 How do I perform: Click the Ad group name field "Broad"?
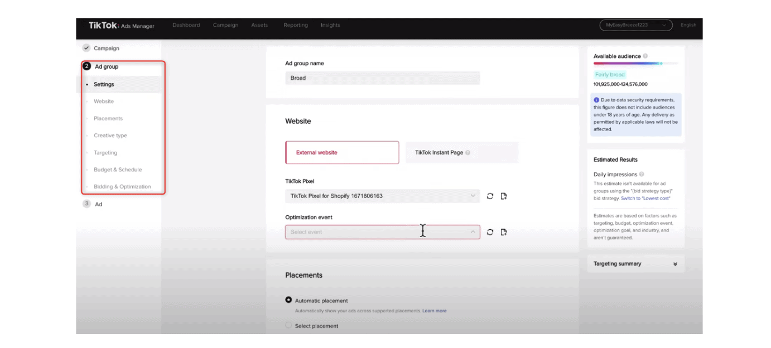(383, 78)
